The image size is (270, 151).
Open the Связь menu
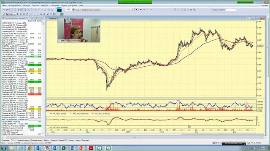4,5
